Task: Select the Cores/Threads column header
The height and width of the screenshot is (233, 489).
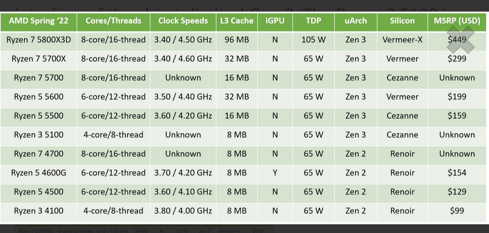Action: (113, 21)
